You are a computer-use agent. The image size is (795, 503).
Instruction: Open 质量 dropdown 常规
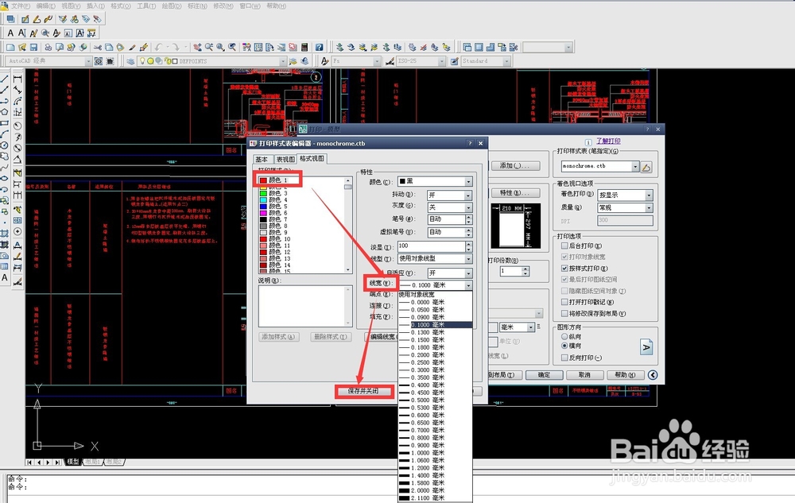625,207
